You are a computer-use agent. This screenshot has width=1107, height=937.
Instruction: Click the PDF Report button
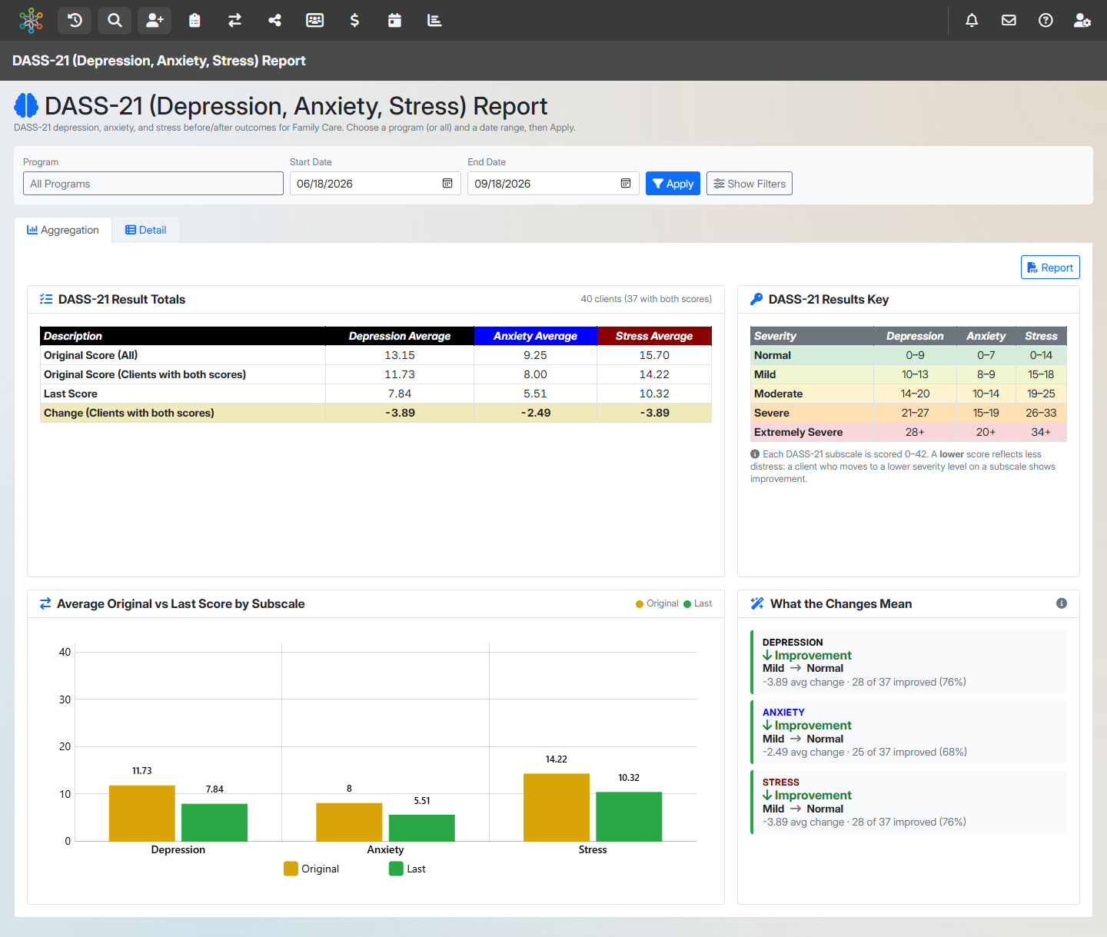coord(1050,267)
